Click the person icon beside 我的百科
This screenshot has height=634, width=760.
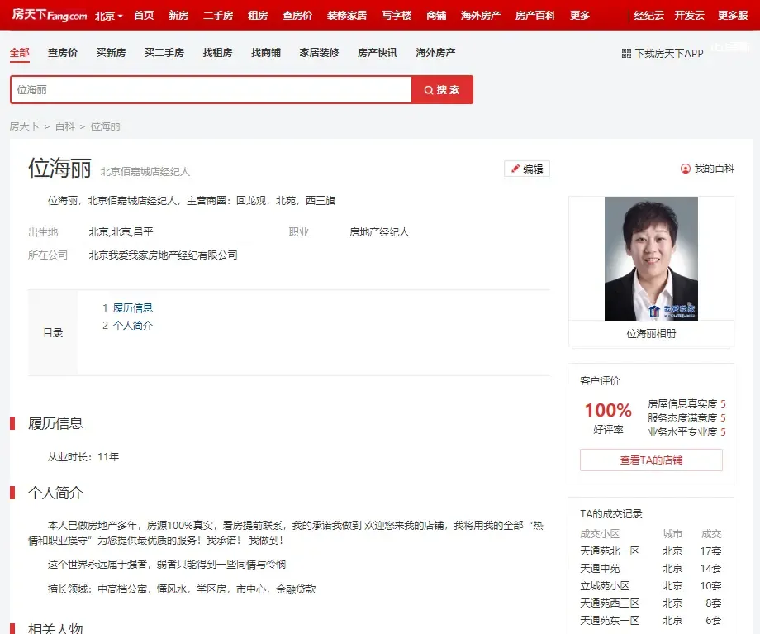point(684,169)
